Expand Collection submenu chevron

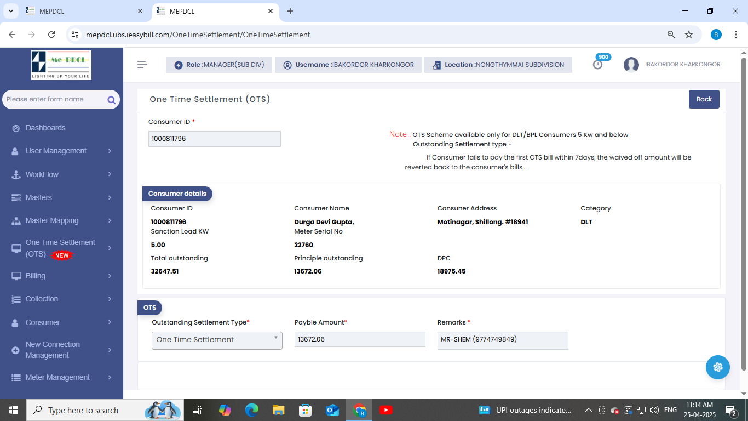[110, 299]
